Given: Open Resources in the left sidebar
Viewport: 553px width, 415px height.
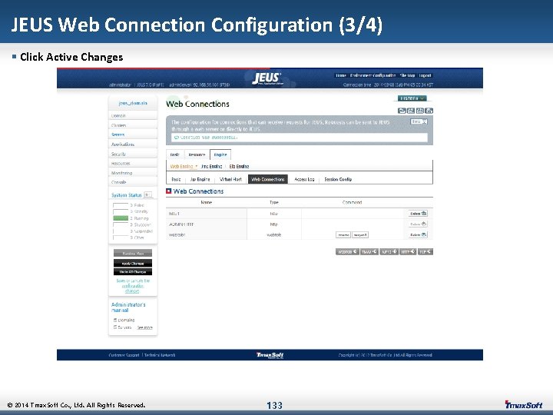Looking at the screenshot, I should 133,164.
